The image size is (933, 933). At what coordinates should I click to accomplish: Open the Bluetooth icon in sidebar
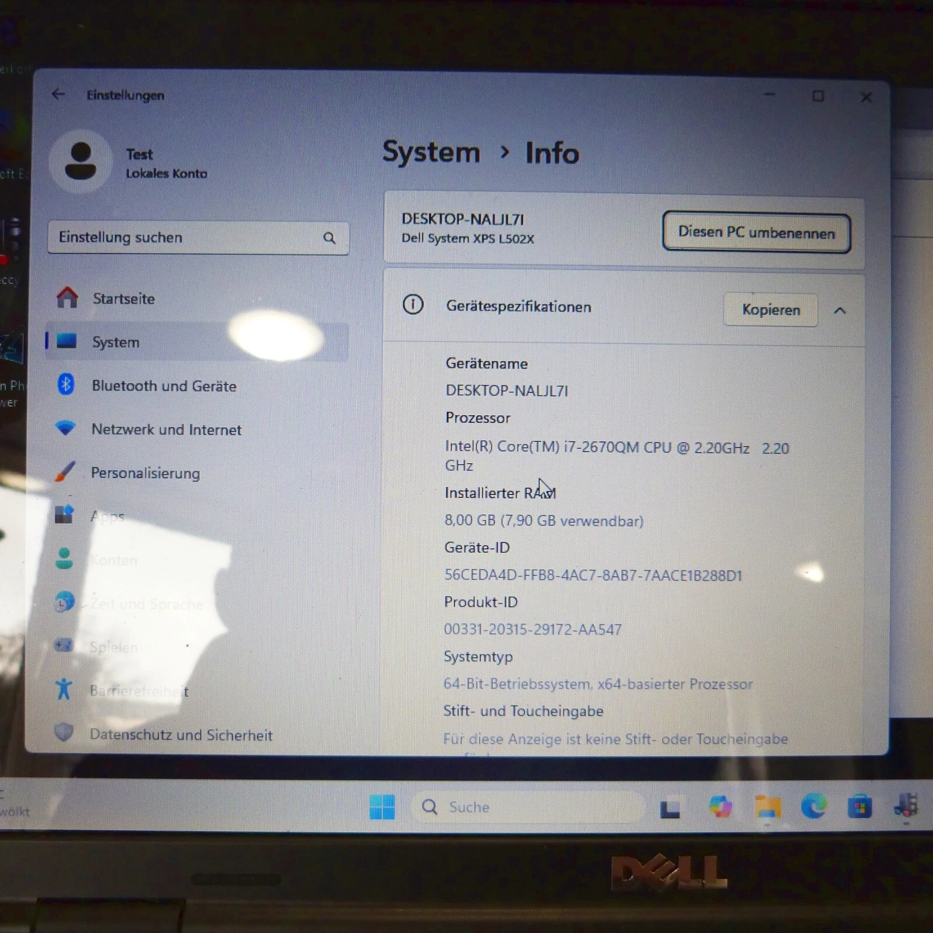click(x=66, y=384)
